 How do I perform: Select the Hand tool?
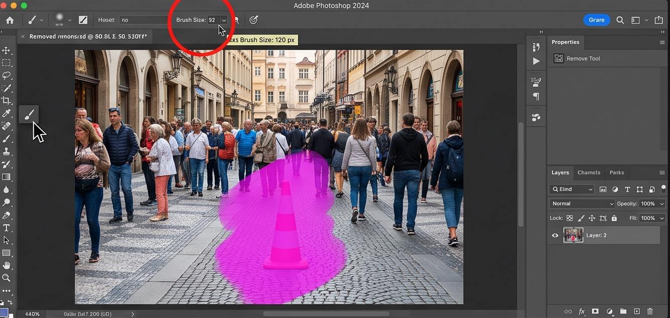[x=6, y=265]
